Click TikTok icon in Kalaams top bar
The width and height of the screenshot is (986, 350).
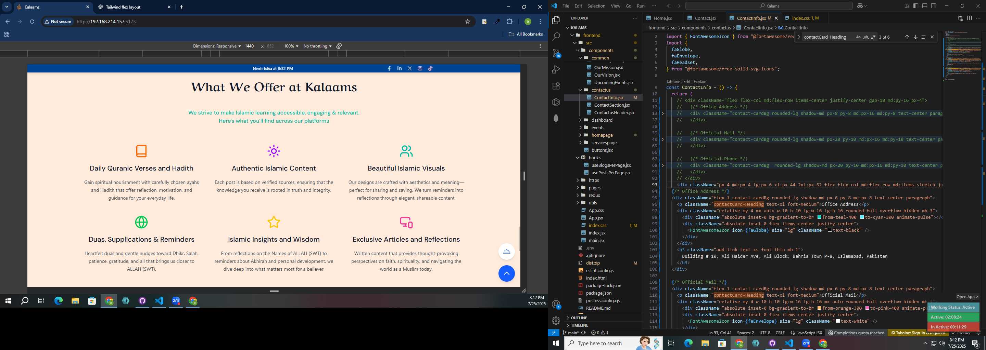430,68
